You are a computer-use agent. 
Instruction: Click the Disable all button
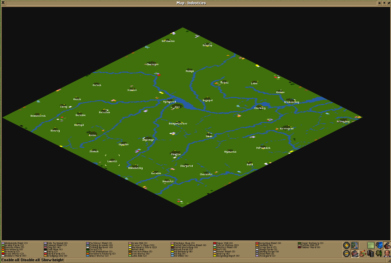click(30, 260)
